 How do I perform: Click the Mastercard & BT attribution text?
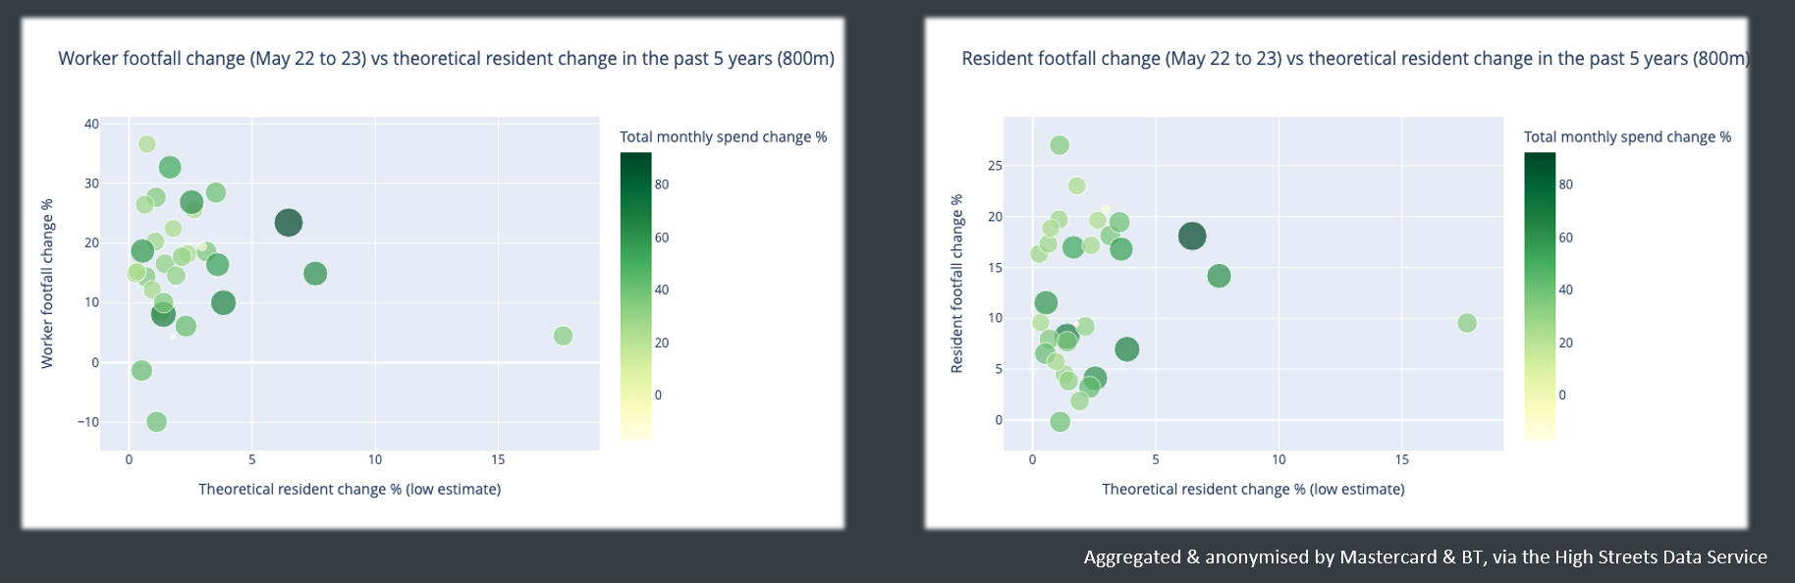[1425, 556]
